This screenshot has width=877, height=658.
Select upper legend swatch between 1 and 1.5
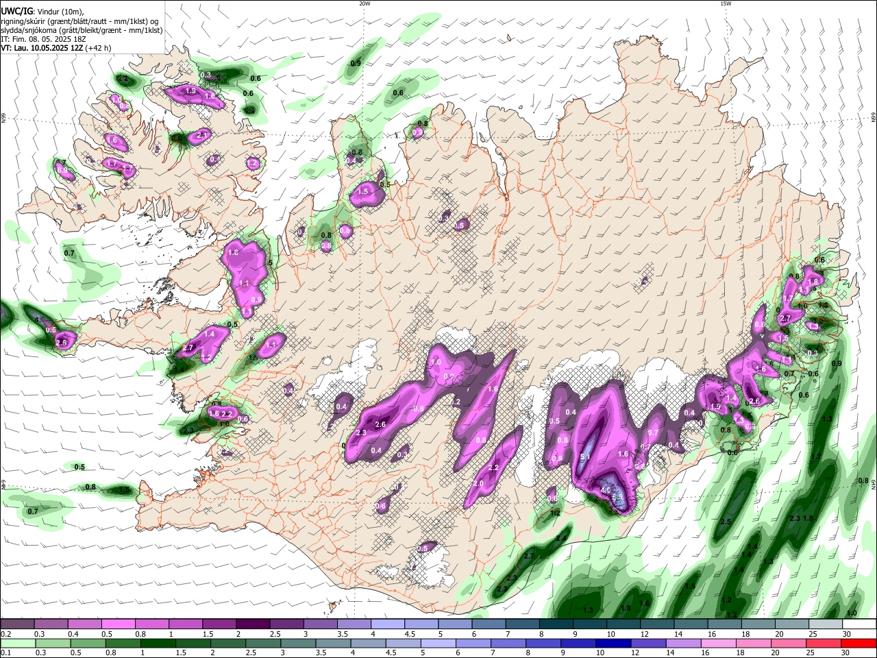[186, 624]
